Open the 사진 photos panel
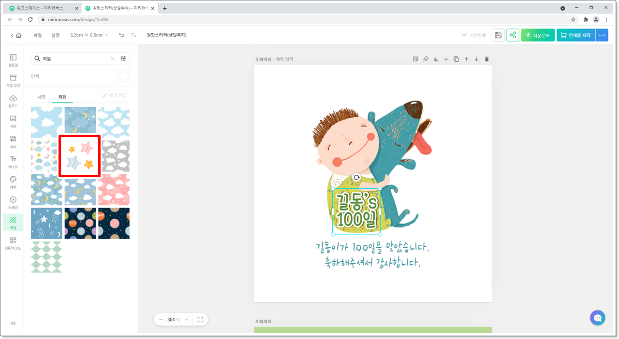The height and width of the screenshot is (339, 619). point(13,121)
